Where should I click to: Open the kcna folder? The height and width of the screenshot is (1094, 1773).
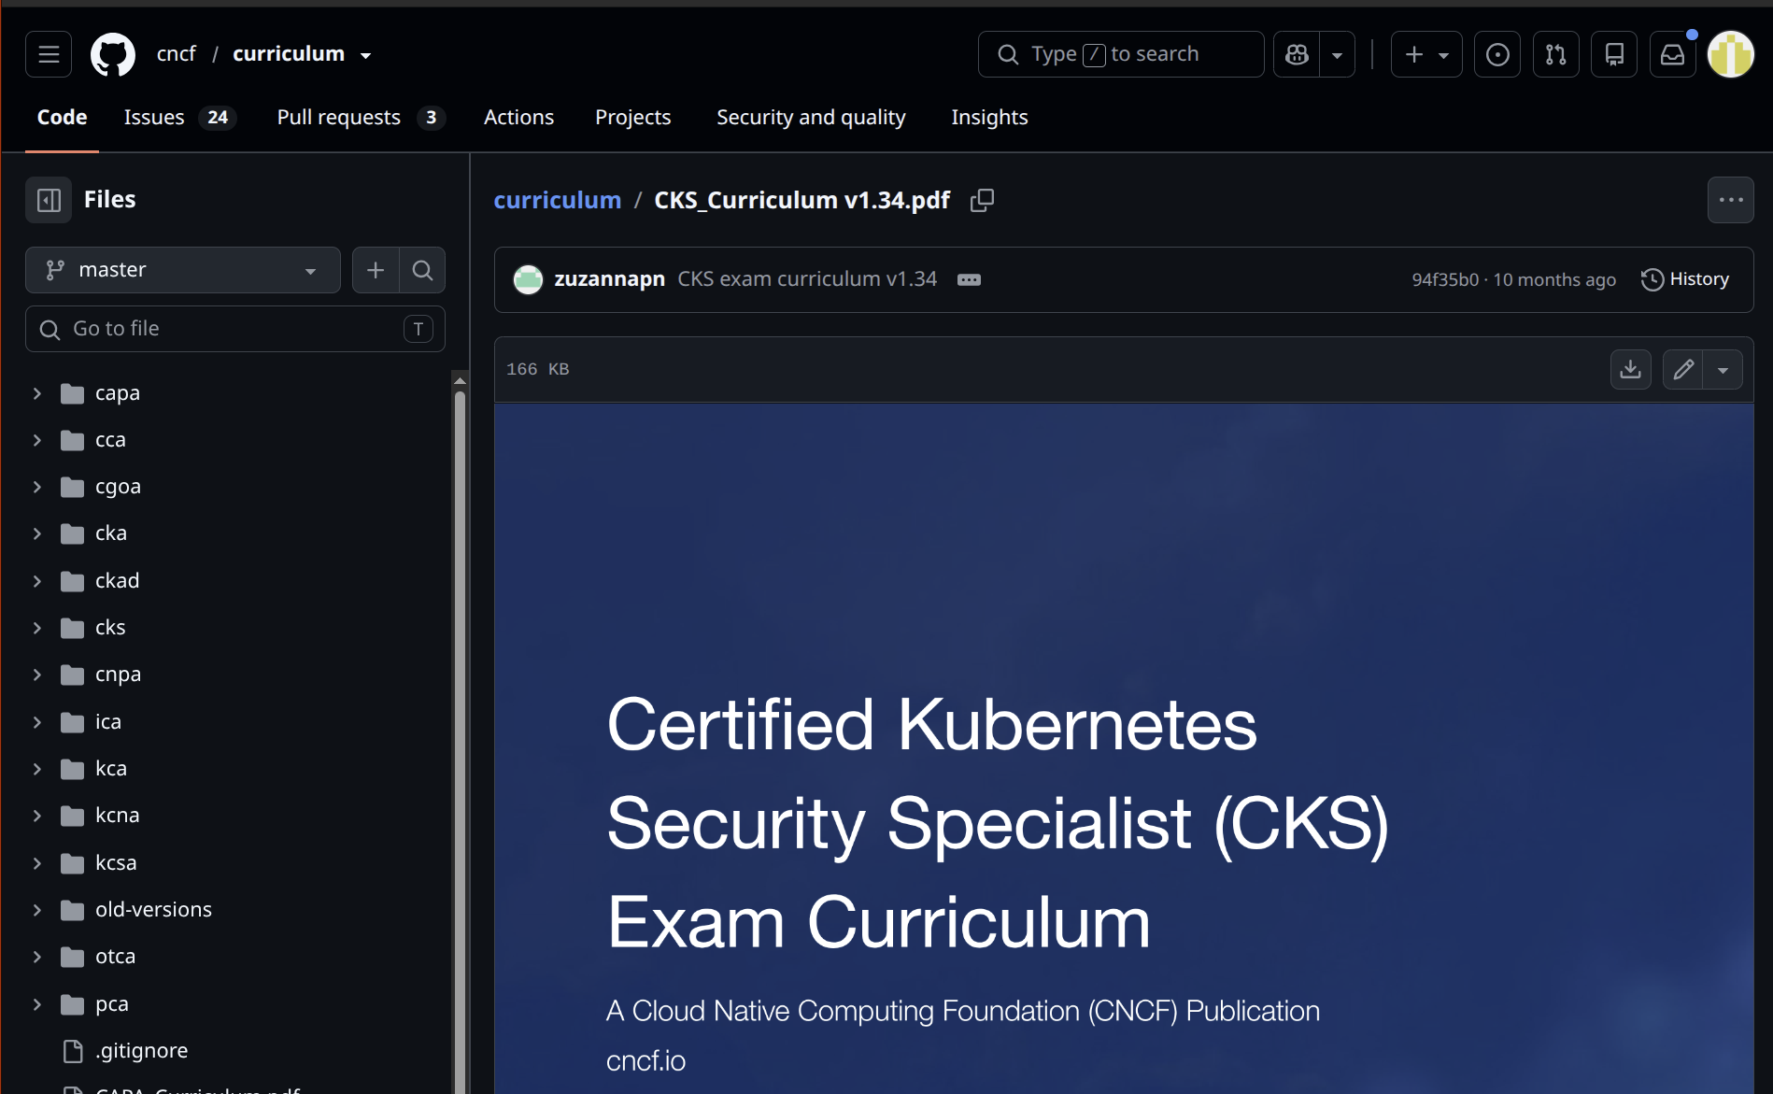click(x=117, y=816)
